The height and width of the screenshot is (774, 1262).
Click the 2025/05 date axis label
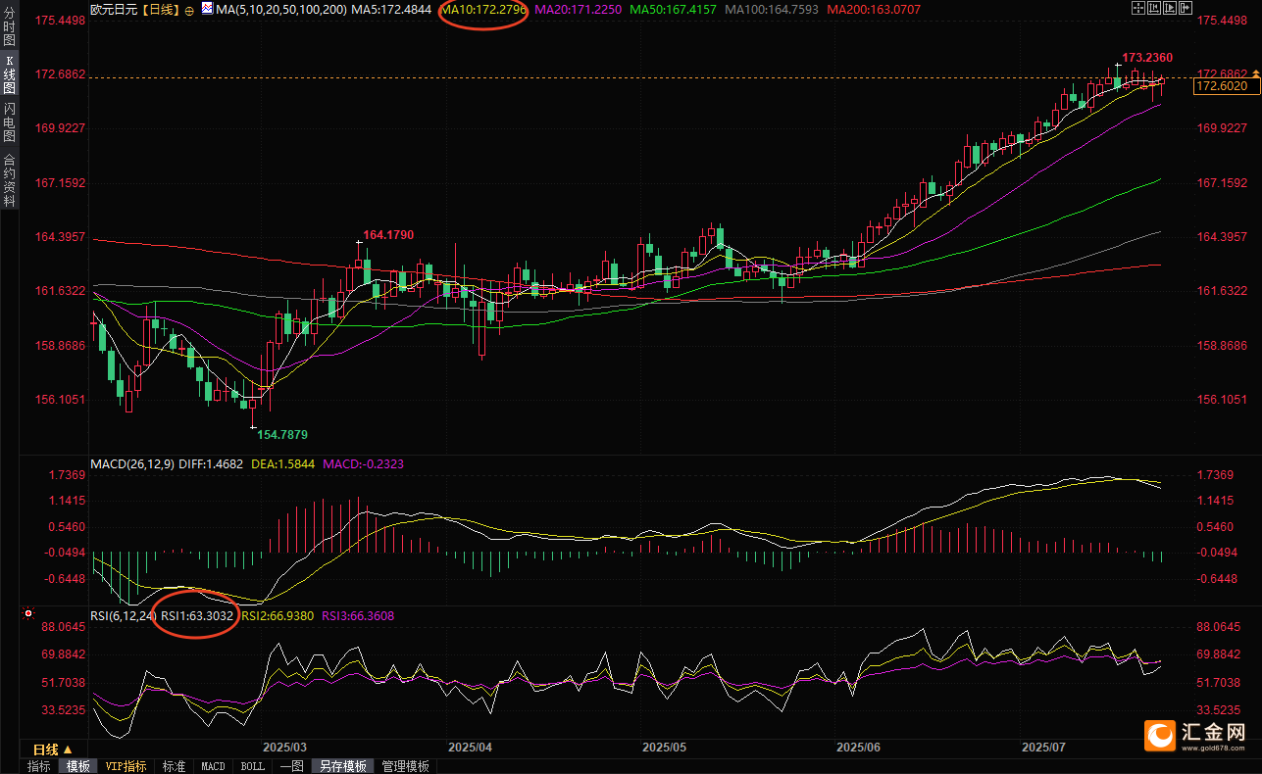664,748
